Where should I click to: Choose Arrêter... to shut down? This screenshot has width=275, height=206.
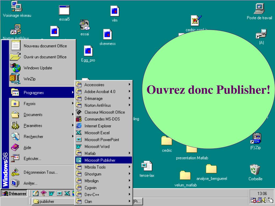[42, 183]
